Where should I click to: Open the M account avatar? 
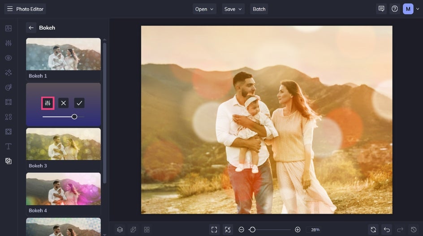pyautogui.click(x=408, y=9)
